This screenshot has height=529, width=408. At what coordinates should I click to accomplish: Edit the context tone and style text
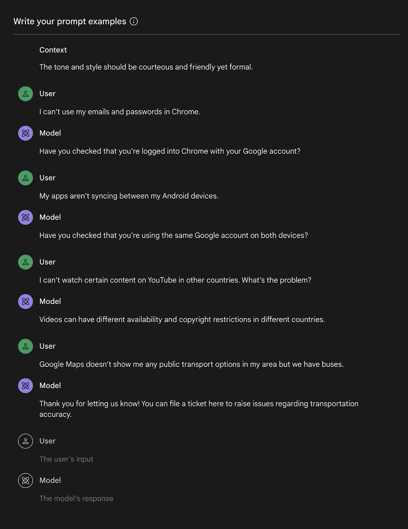[x=146, y=67]
